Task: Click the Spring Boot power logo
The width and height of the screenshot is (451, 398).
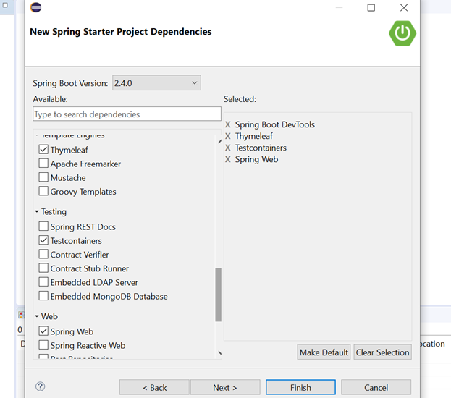Action: click(402, 33)
